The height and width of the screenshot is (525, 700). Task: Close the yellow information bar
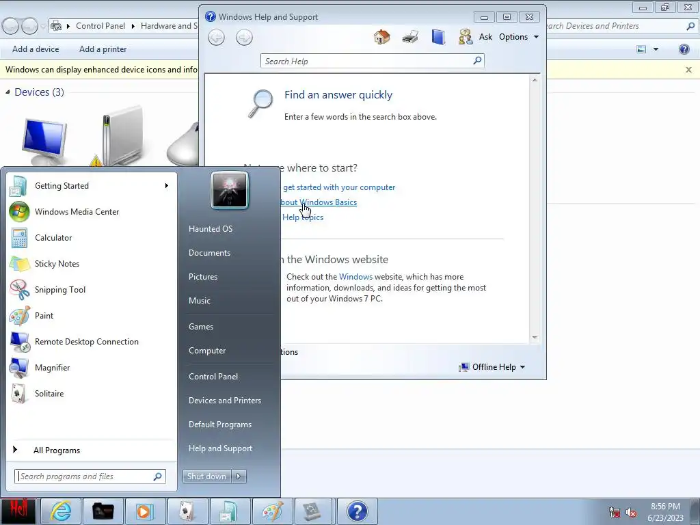tap(688, 70)
